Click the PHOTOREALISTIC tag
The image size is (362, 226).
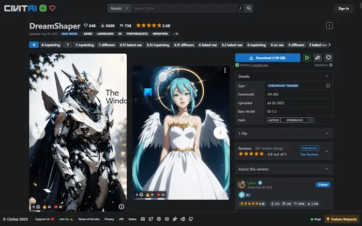(x=137, y=34)
